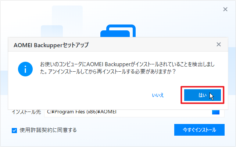Close the AOMEI Backupperセットアップ dialog

pos(219,44)
